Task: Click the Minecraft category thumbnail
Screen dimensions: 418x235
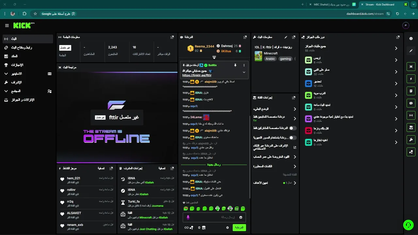Action: 258,56
